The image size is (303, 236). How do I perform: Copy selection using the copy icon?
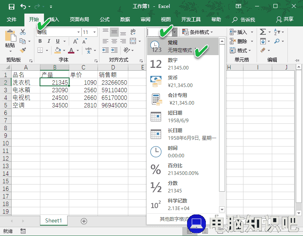click(x=23, y=41)
